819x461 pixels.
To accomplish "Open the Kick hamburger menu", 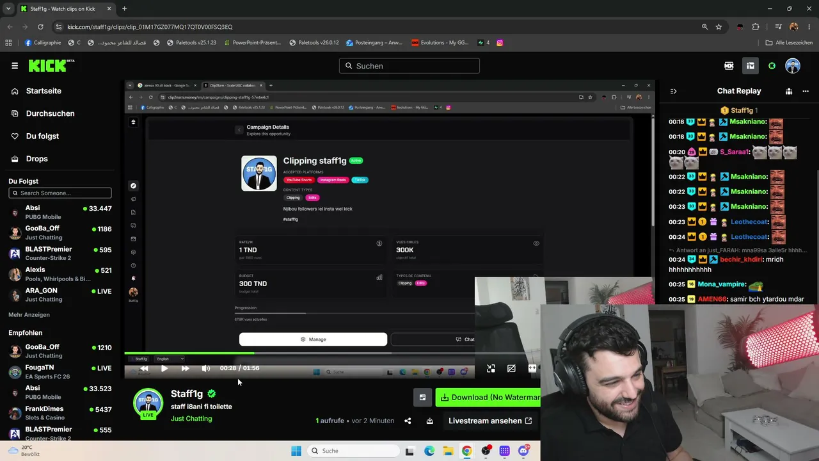I will coord(15,65).
